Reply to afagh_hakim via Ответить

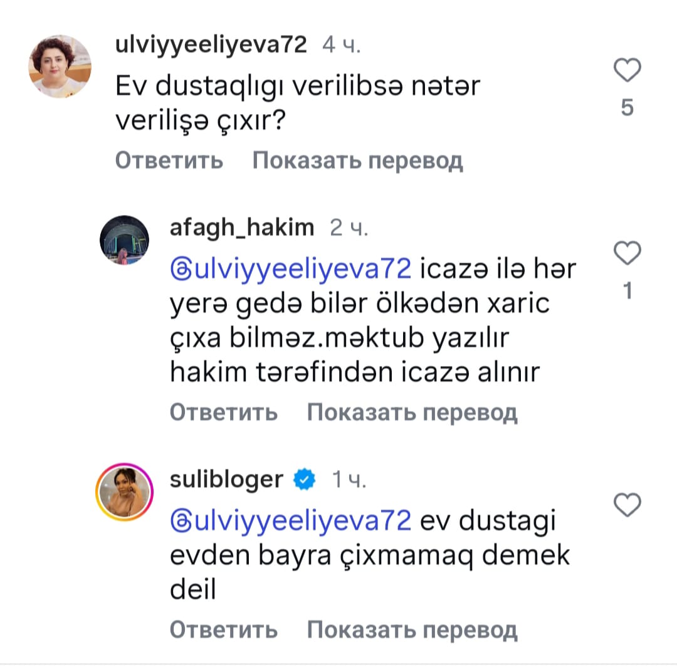tap(223, 412)
